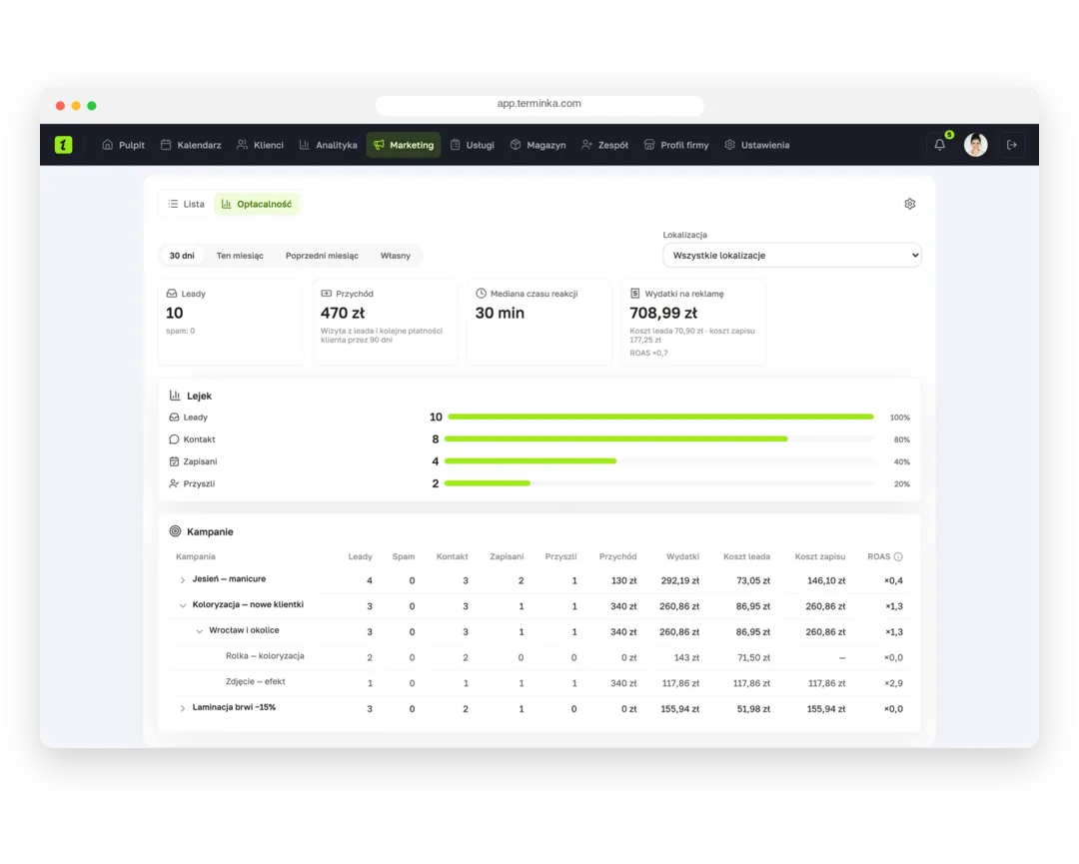This screenshot has height=864, width=1079.
Task: Click the Zapisani calendar icon
Action: point(174,461)
